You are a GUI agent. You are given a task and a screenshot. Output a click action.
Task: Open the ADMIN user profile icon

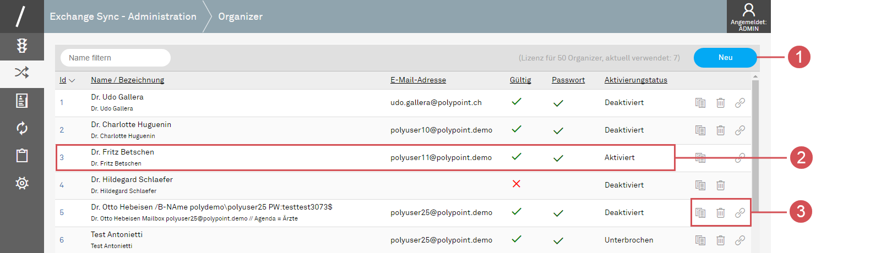coord(749,16)
